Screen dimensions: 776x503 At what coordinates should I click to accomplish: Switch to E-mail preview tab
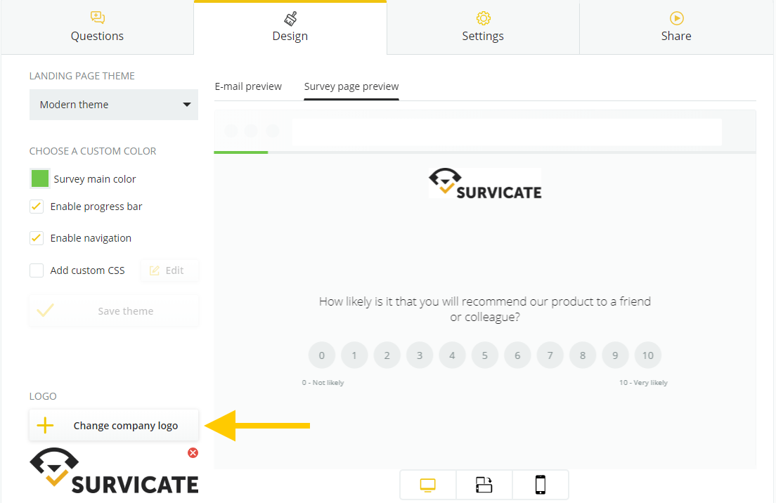[248, 86]
